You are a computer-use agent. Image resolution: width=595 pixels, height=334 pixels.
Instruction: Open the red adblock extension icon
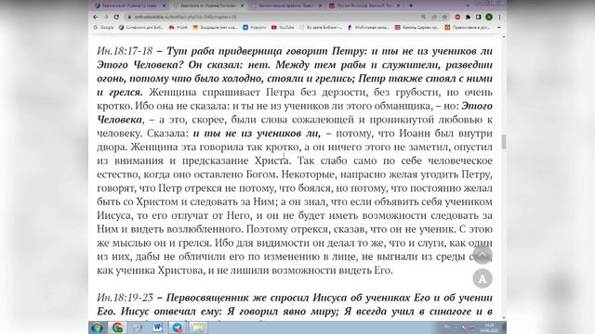457,17
